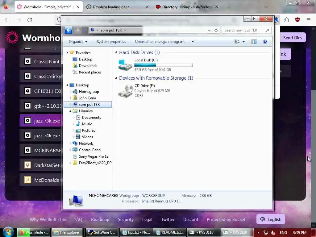Click the Firefox back arrow
Image resolution: width=316 pixels, height=237 pixels.
pyautogui.click(x=7, y=20)
